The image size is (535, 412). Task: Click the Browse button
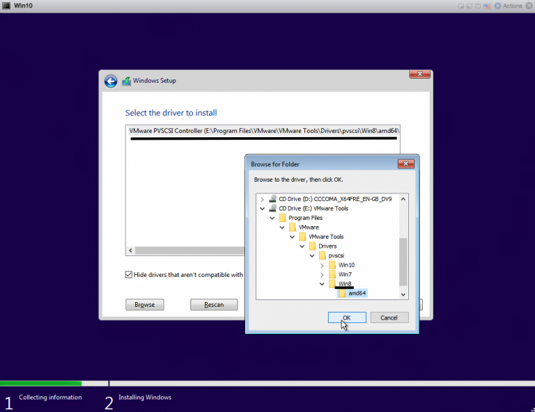(x=145, y=305)
